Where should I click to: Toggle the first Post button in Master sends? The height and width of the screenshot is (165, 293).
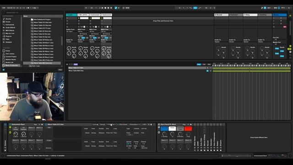tap(277, 49)
